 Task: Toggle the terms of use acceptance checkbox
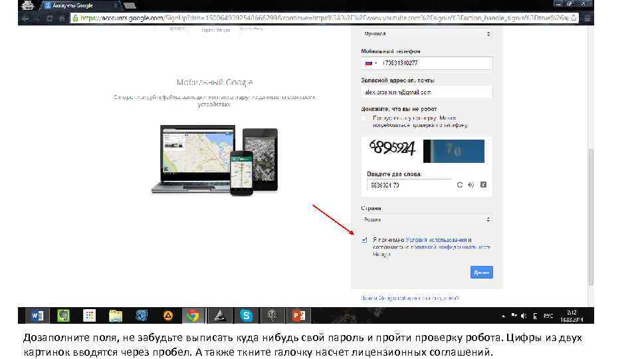[x=364, y=240]
